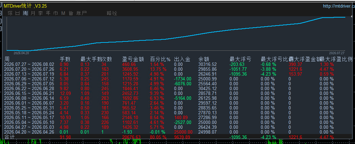Click the 余额 column header
The height and width of the screenshot is (144, 355).
coord(204,59)
